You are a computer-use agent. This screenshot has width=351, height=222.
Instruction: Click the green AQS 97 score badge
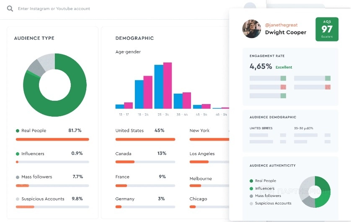[x=327, y=29]
